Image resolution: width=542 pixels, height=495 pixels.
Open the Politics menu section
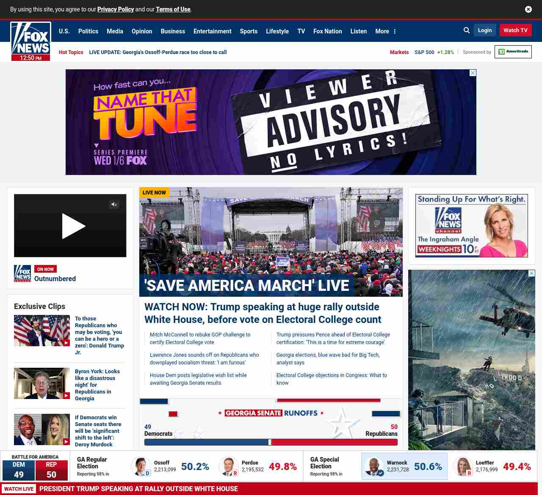tap(88, 31)
